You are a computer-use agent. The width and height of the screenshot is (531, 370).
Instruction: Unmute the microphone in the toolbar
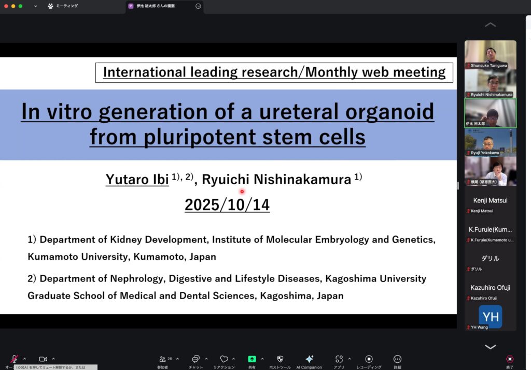coord(15,359)
